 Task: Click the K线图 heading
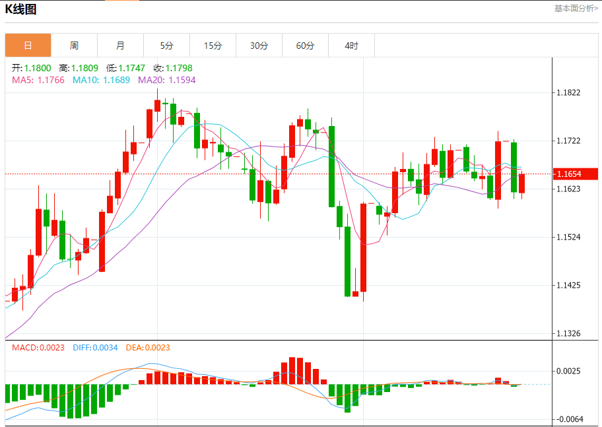click(20, 9)
